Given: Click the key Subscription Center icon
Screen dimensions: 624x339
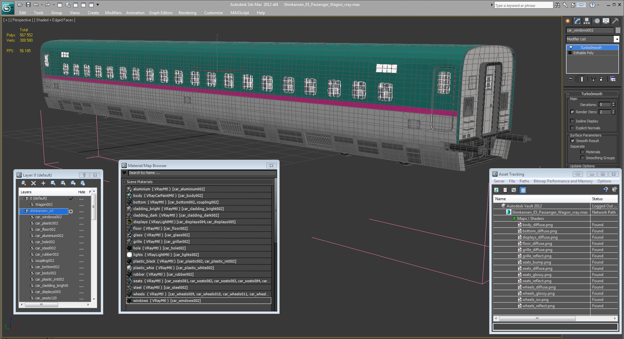Looking at the screenshot, I should pos(565,5).
